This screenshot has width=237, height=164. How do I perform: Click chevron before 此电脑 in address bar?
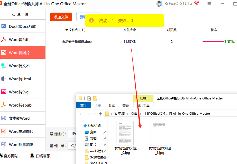(x=112, y=114)
